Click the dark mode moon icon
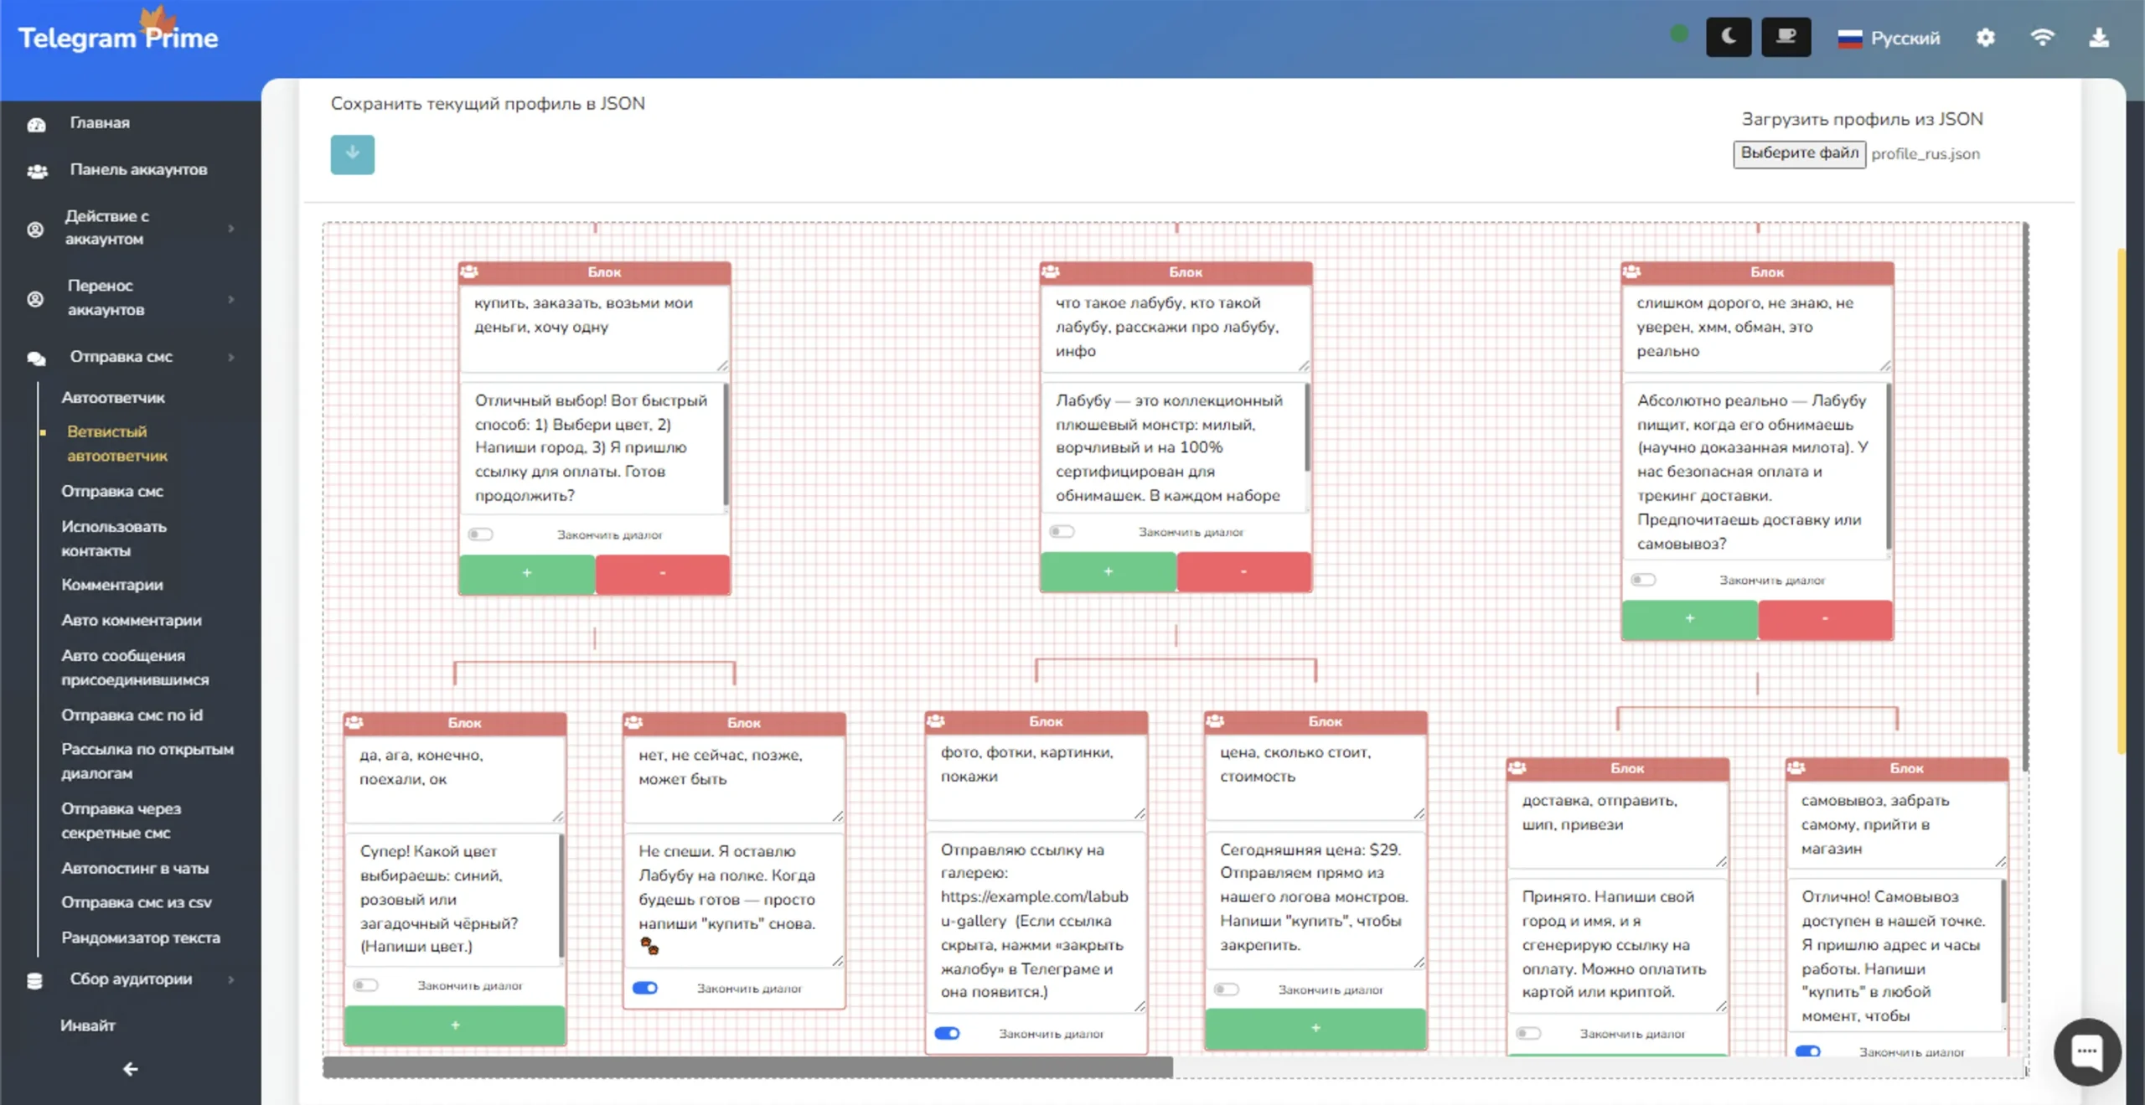 pos(1728,37)
